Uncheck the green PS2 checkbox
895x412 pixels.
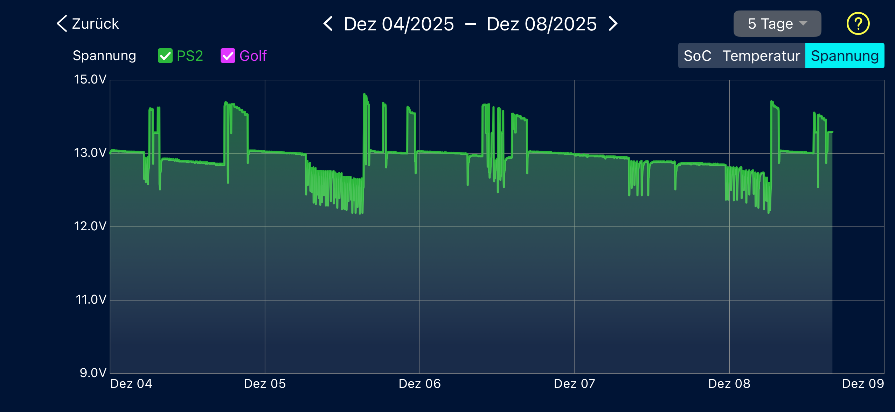click(165, 56)
